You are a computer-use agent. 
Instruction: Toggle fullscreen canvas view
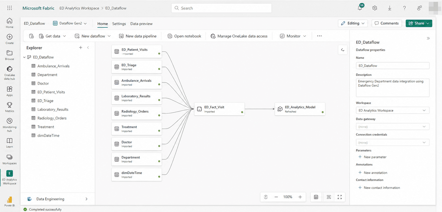point(340,197)
